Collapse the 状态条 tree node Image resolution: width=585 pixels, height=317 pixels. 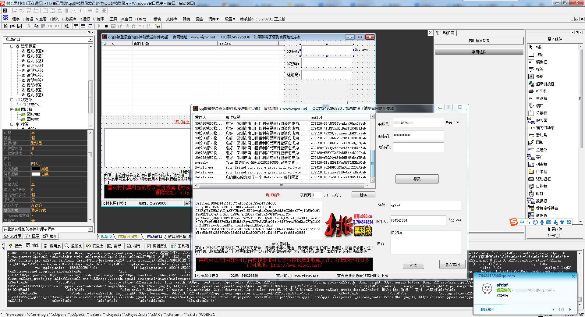(x=12, y=100)
